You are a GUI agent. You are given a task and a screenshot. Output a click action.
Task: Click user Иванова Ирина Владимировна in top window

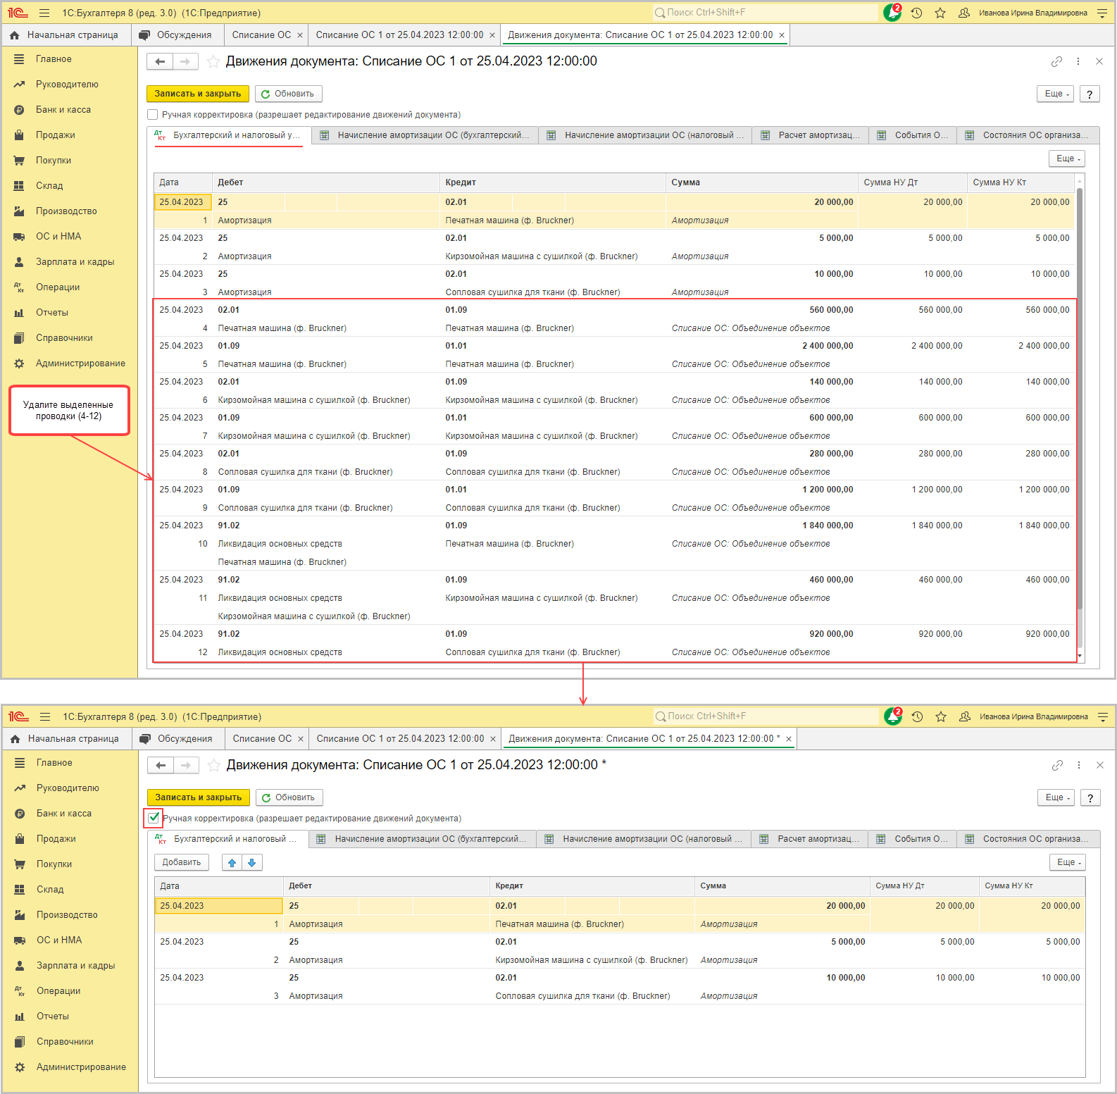click(1032, 13)
